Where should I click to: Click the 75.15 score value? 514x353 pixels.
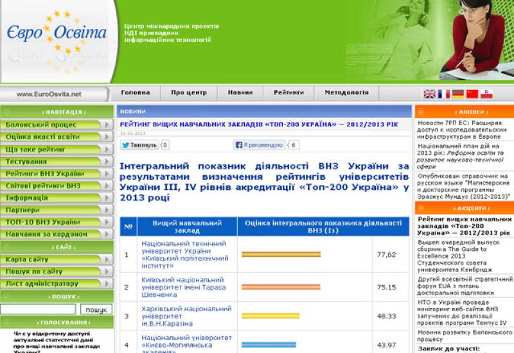click(387, 287)
